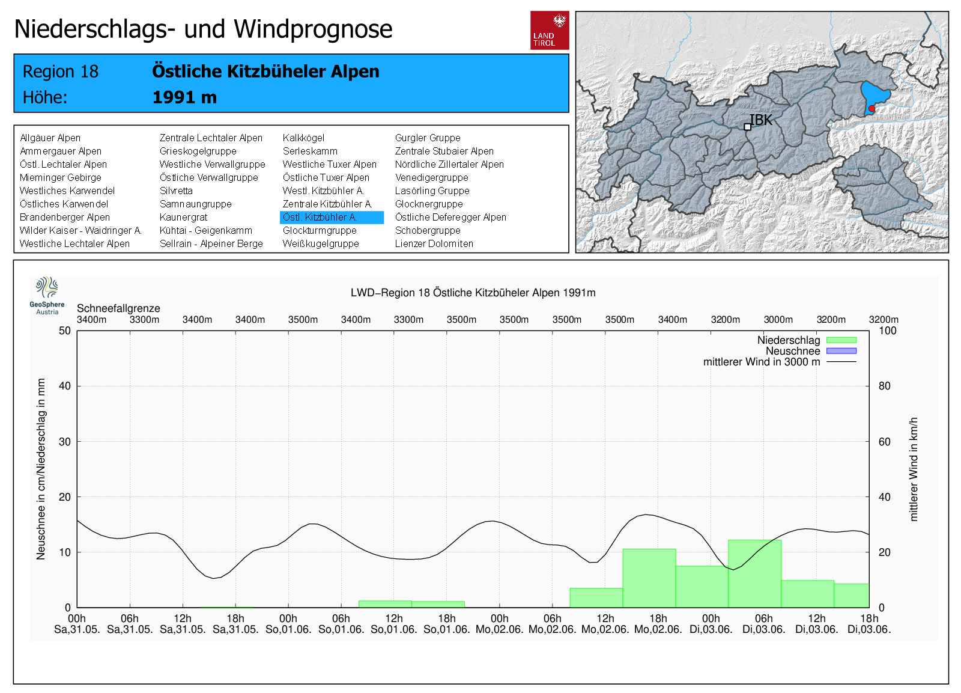Click the GeoSphere Austria logo

[x=47, y=295]
